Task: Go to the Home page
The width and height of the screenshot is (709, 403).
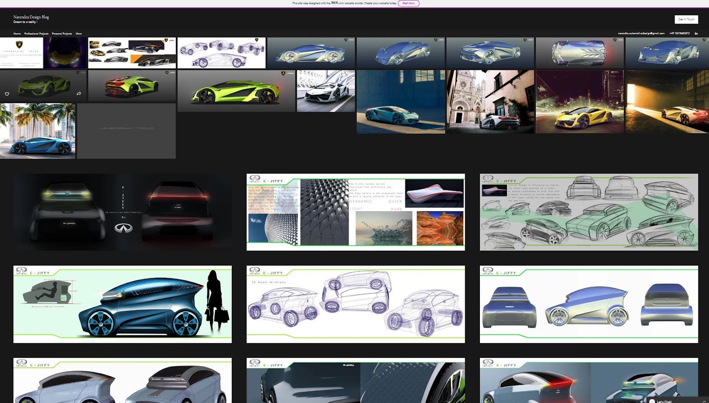Action: pyautogui.click(x=17, y=34)
